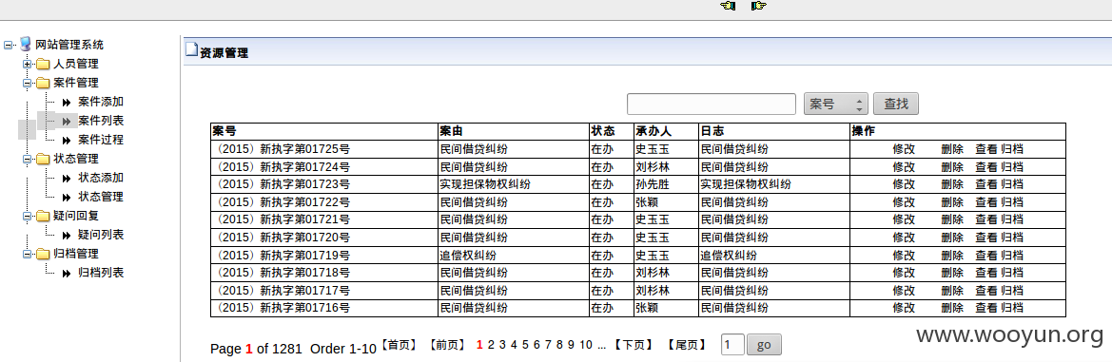Click 归档 for case 01724号
This screenshot has height=362, width=1112.
click(1012, 167)
